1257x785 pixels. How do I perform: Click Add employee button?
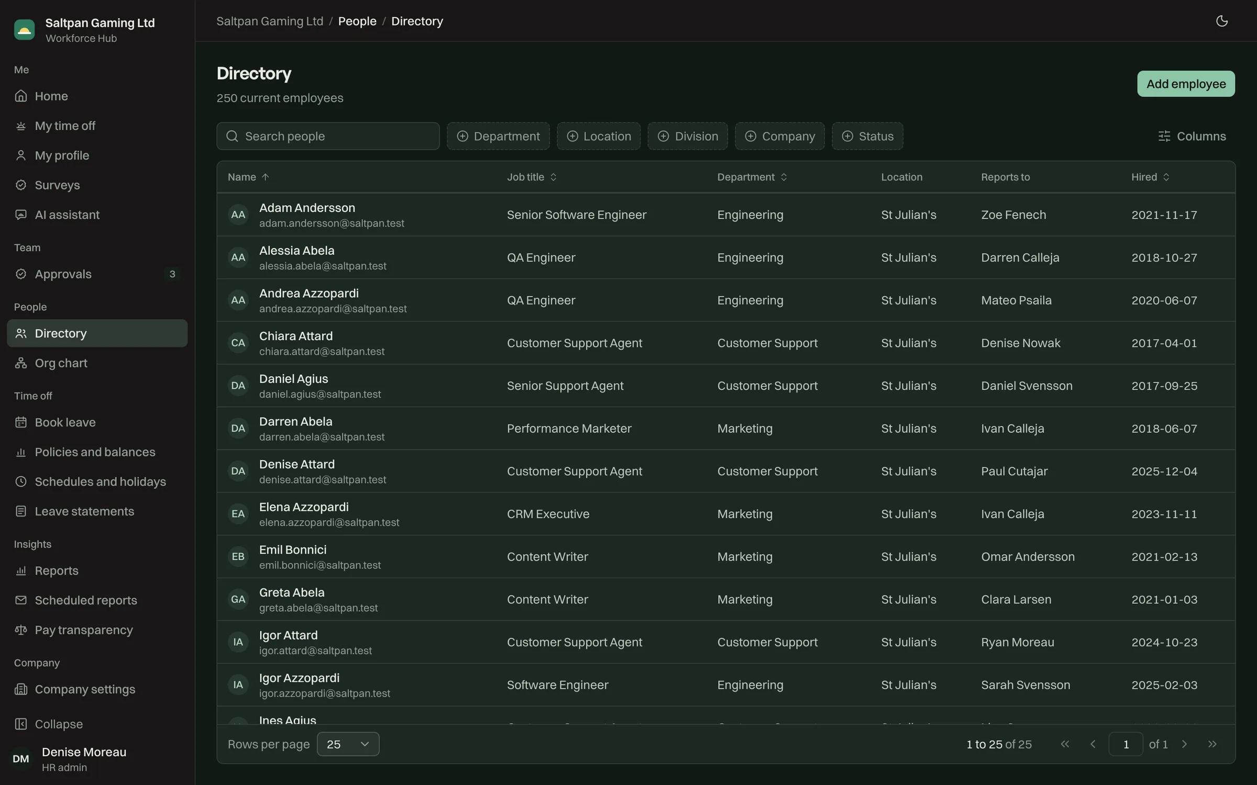coord(1186,84)
